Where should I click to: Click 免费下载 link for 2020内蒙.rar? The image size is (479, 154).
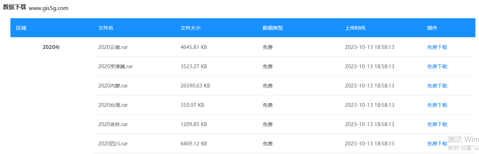(437, 86)
